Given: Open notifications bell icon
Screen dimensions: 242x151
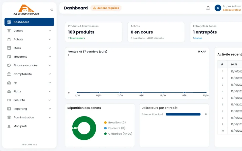Looking at the screenshot, I should pos(208,8).
